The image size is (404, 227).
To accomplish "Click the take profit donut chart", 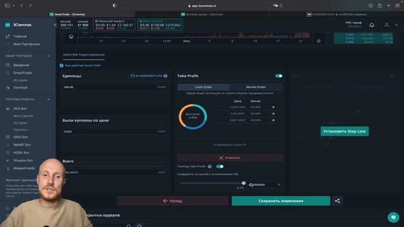I will pyautogui.click(x=193, y=117).
